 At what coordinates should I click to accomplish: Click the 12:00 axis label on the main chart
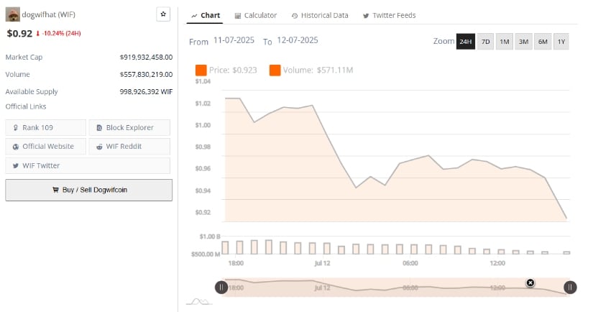pyautogui.click(x=497, y=263)
